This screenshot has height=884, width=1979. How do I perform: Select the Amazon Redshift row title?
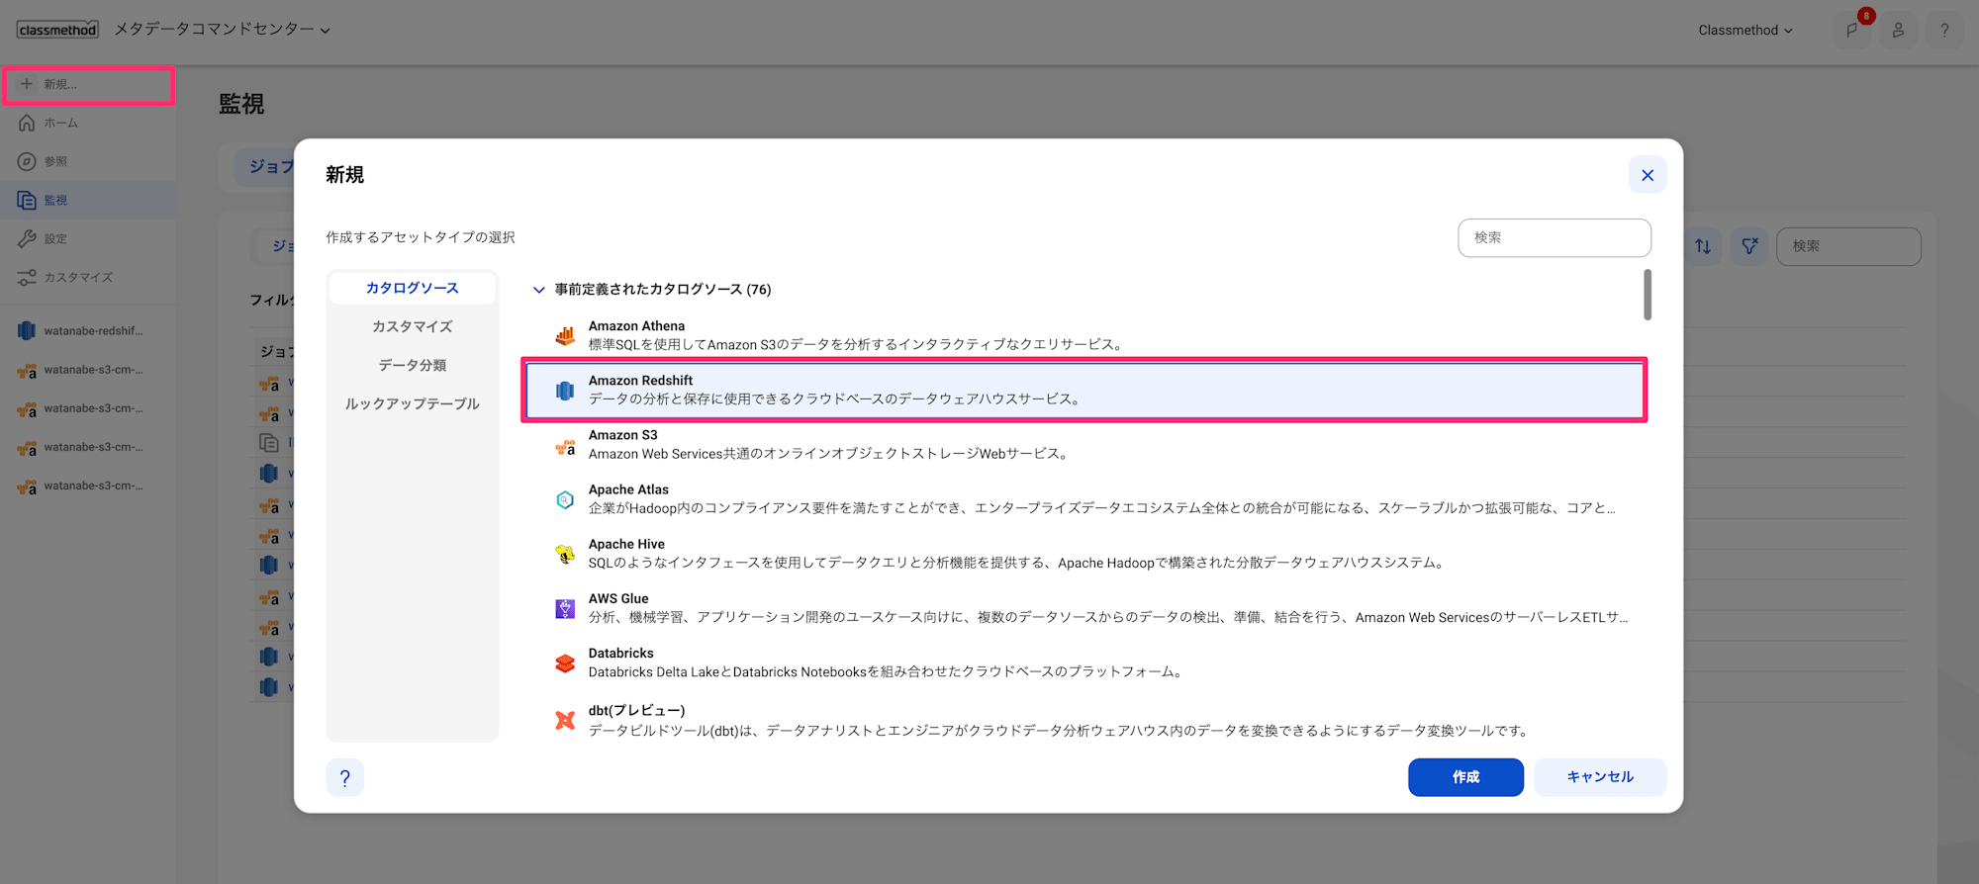(x=640, y=381)
